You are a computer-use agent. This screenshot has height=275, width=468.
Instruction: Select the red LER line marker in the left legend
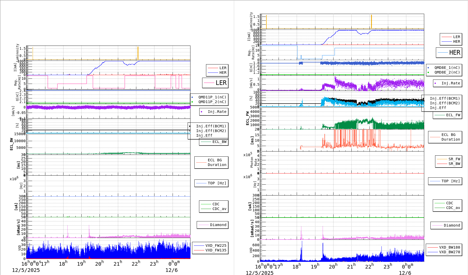coord(213,68)
